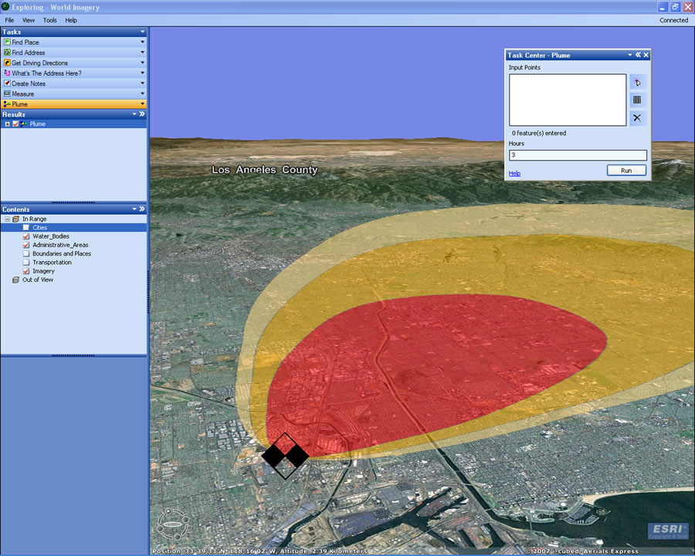Screen dimensions: 695x556
Task: Open the Task Center dropdown arrow
Action: (x=630, y=55)
